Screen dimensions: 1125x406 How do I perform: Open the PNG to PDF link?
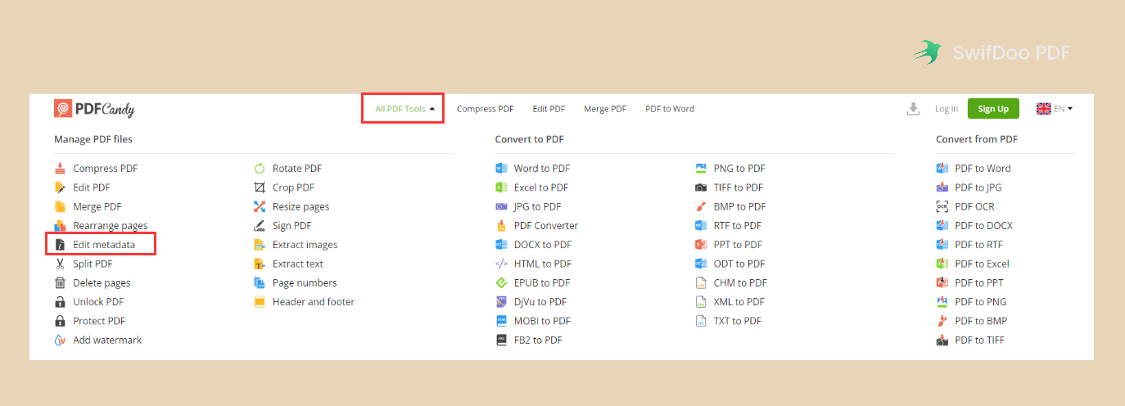click(x=739, y=169)
